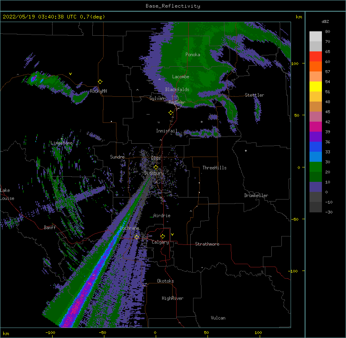Click the Cochrane city label

[x=129, y=228]
